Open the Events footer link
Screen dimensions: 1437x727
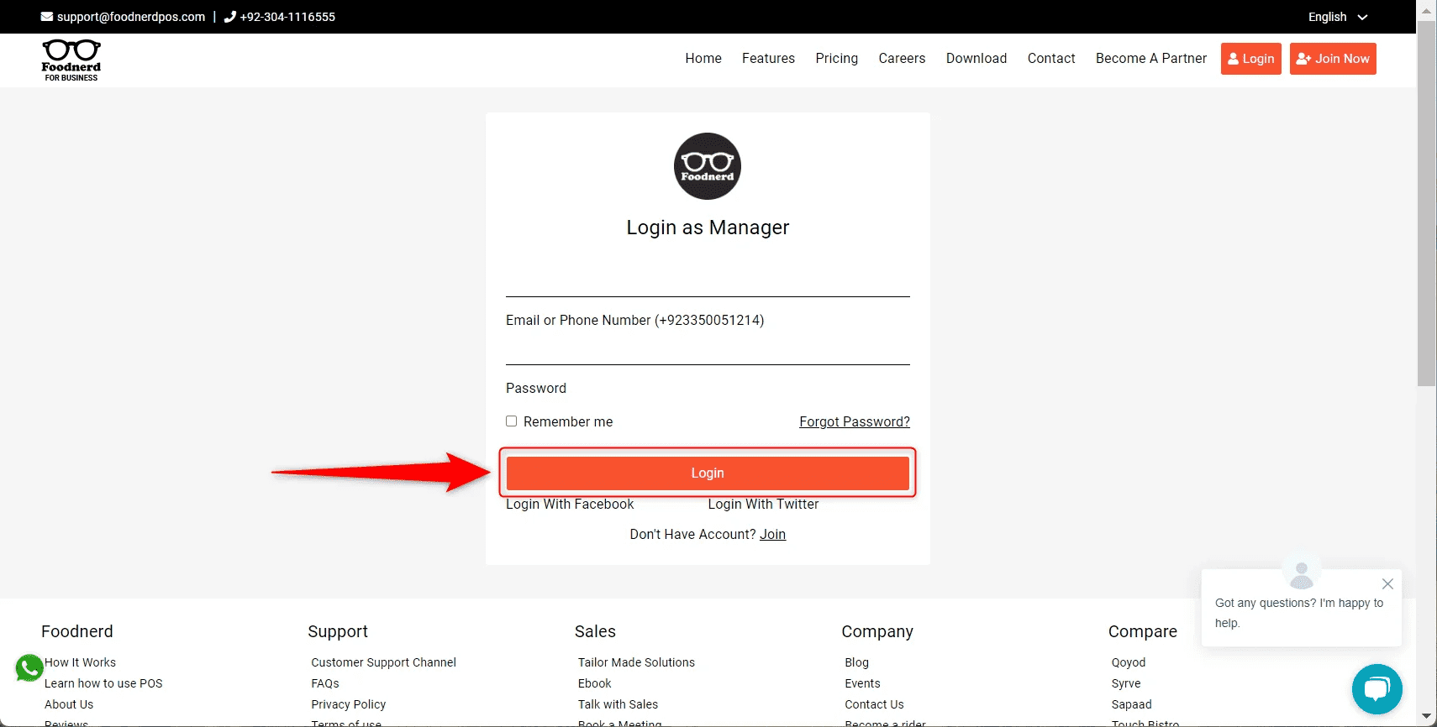pyautogui.click(x=862, y=683)
